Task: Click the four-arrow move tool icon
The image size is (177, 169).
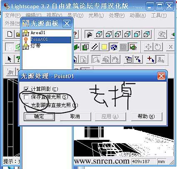Action: click(x=148, y=47)
